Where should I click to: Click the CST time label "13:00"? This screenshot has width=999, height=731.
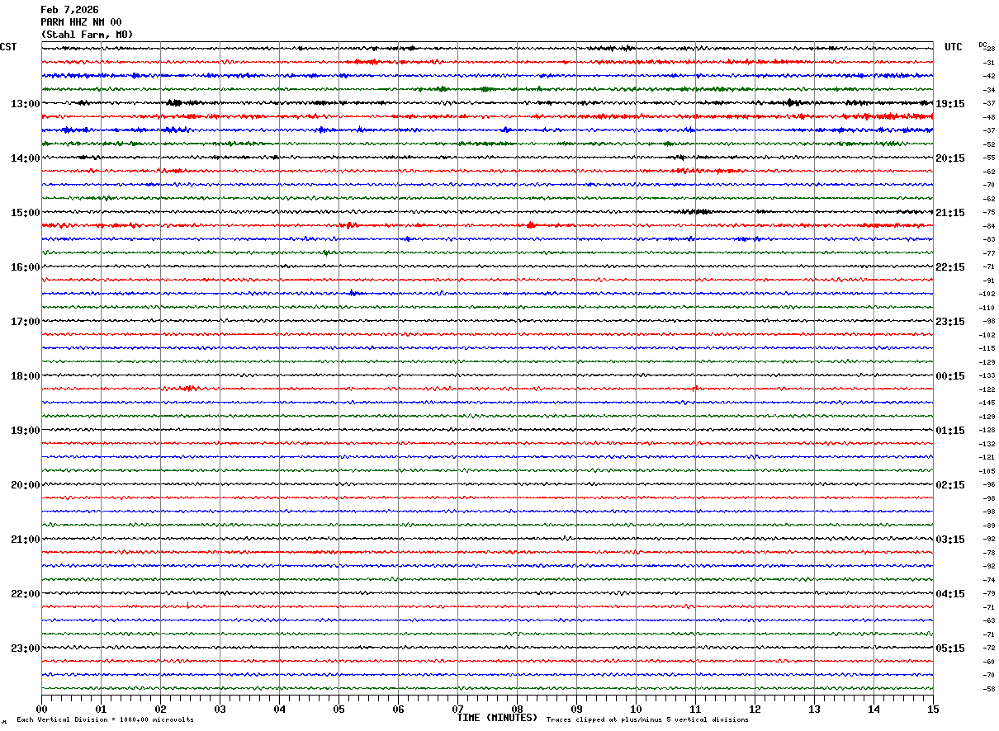[x=26, y=104]
